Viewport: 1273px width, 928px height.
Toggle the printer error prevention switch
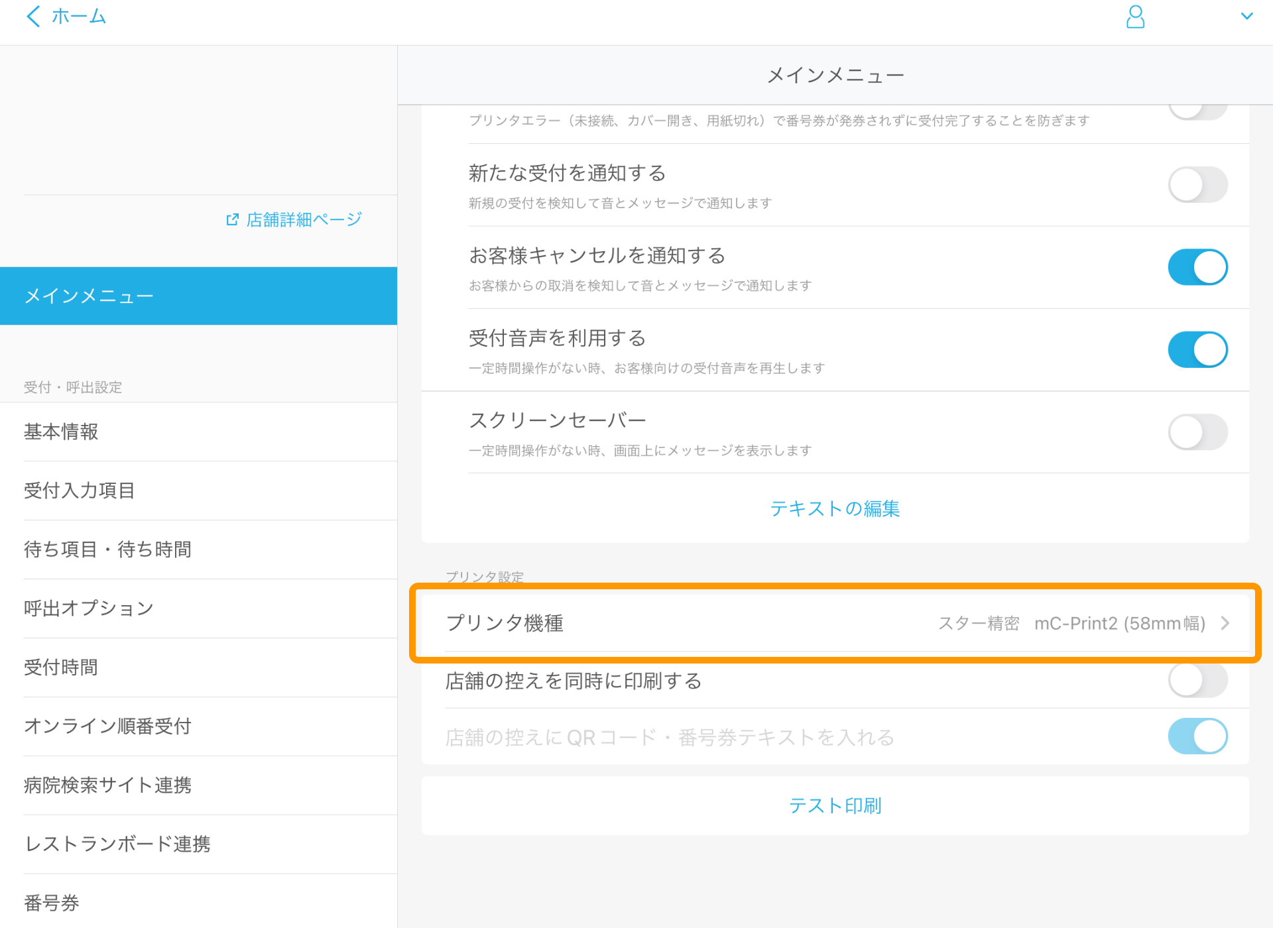1197,112
